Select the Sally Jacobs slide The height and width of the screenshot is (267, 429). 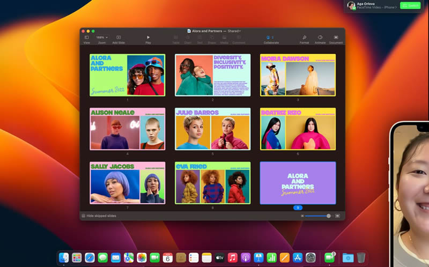(128, 183)
